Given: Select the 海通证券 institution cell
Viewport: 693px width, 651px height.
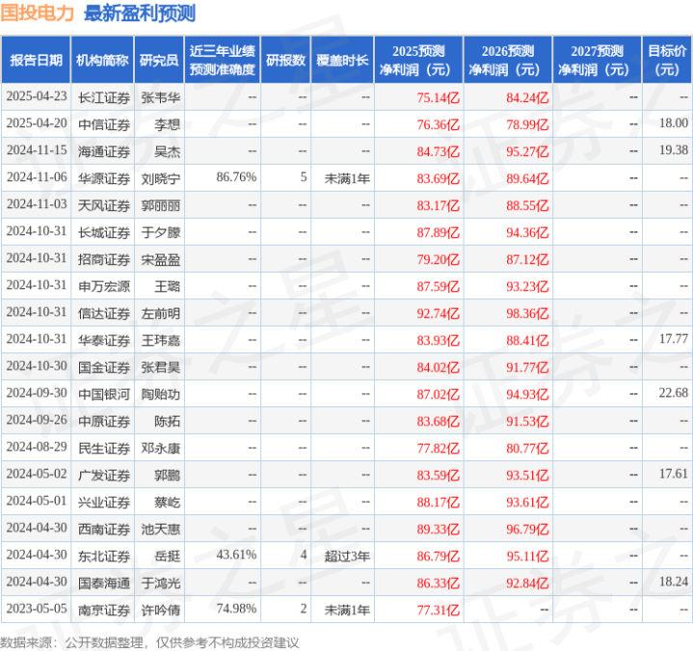Looking at the screenshot, I should tap(104, 151).
